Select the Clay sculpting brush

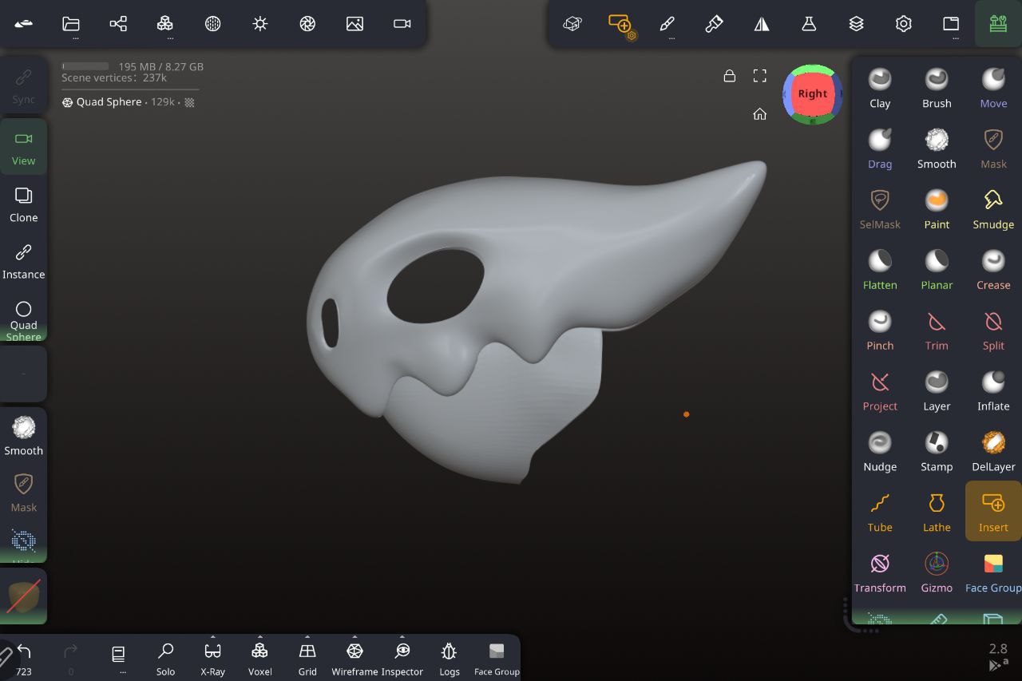coord(880,88)
